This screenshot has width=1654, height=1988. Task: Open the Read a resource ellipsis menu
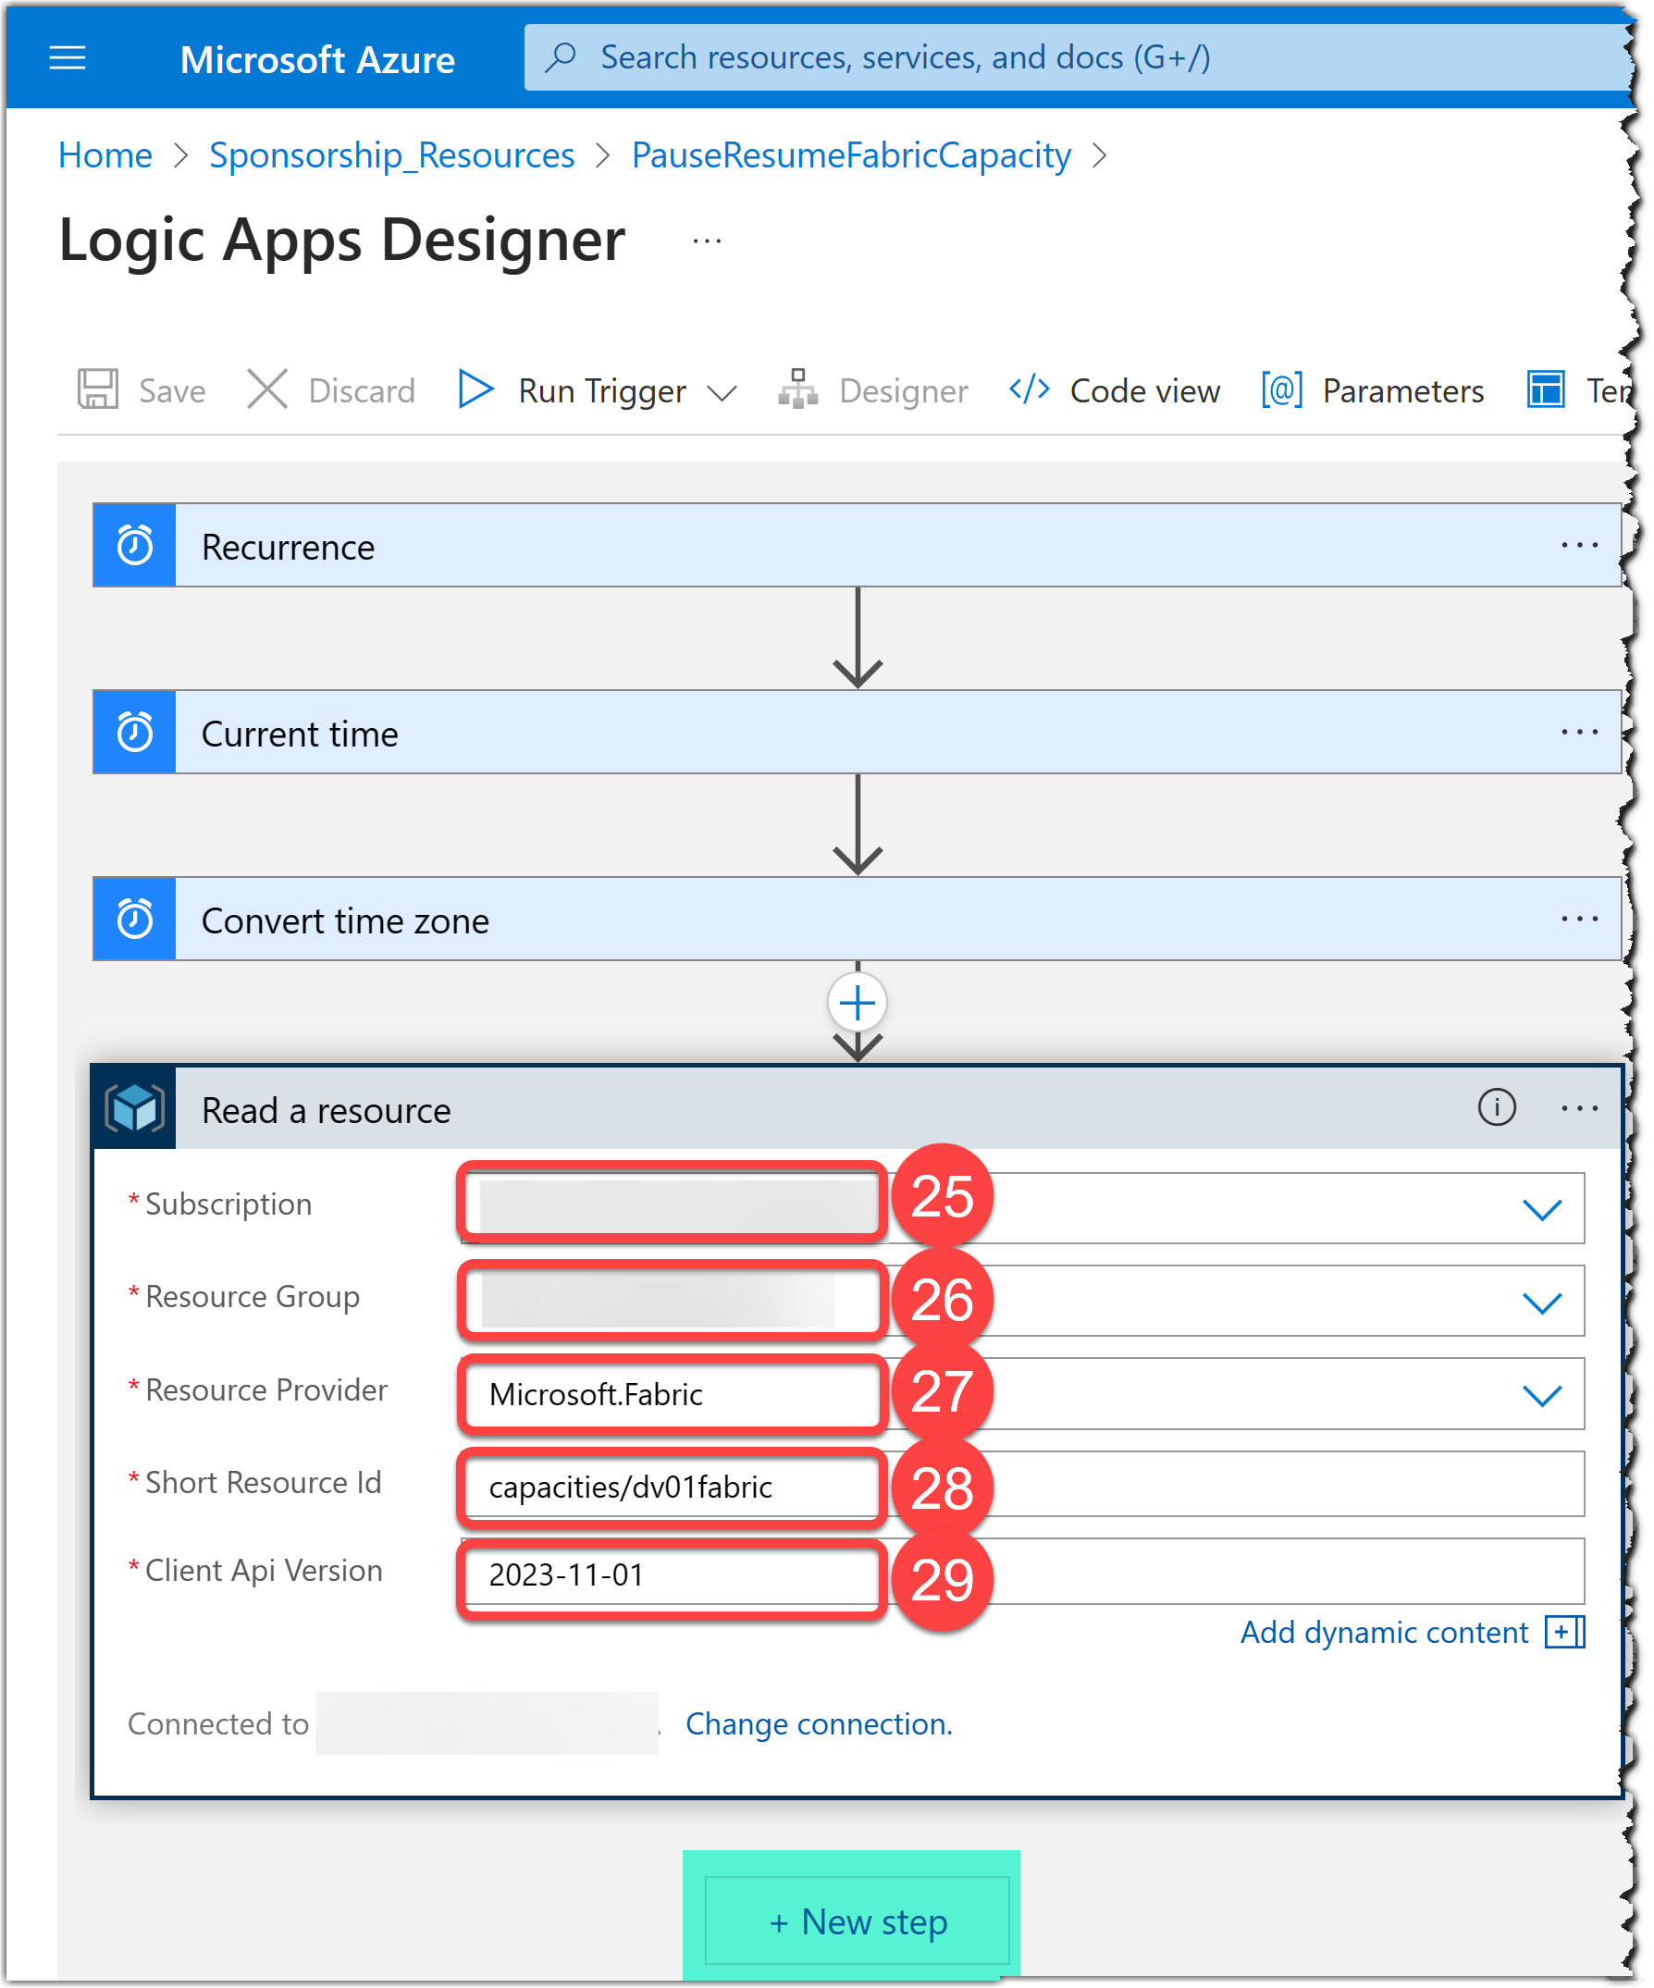tap(1579, 1108)
